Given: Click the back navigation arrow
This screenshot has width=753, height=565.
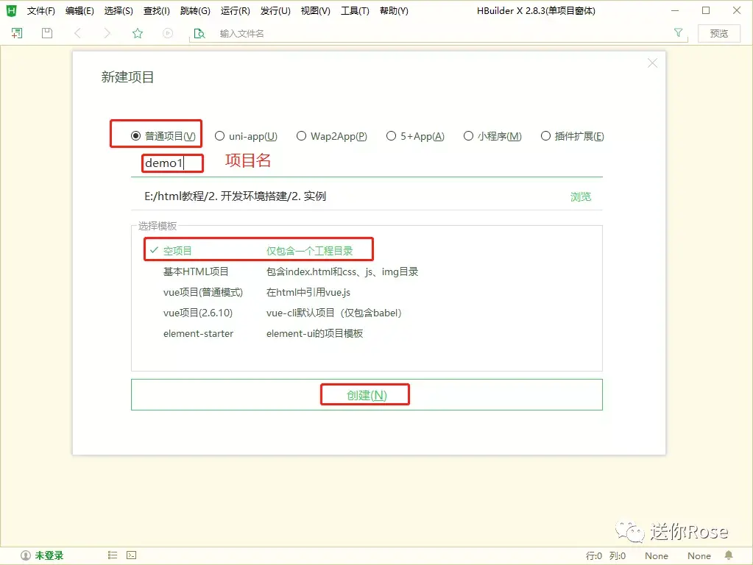Looking at the screenshot, I should point(78,33).
